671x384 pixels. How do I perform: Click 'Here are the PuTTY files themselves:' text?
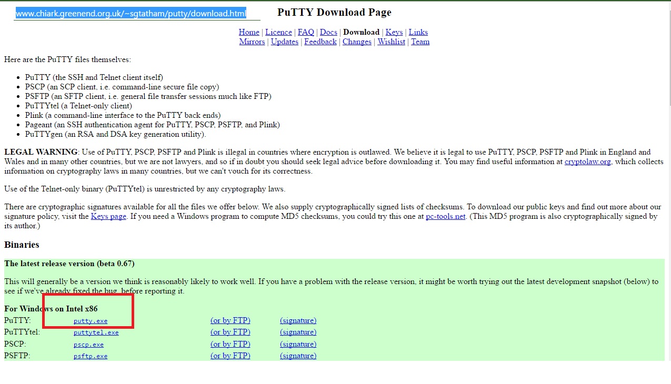(x=67, y=59)
